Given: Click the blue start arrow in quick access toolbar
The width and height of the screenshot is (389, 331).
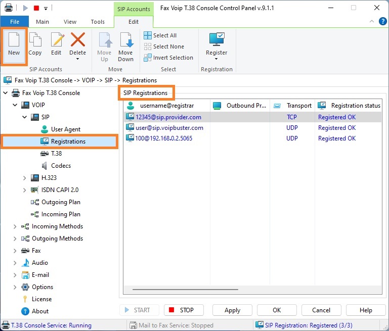Looking at the screenshot, I should 25,8.
